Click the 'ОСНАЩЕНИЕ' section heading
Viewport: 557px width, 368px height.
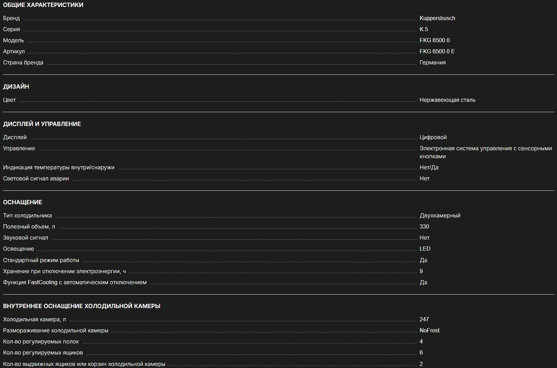[23, 202]
